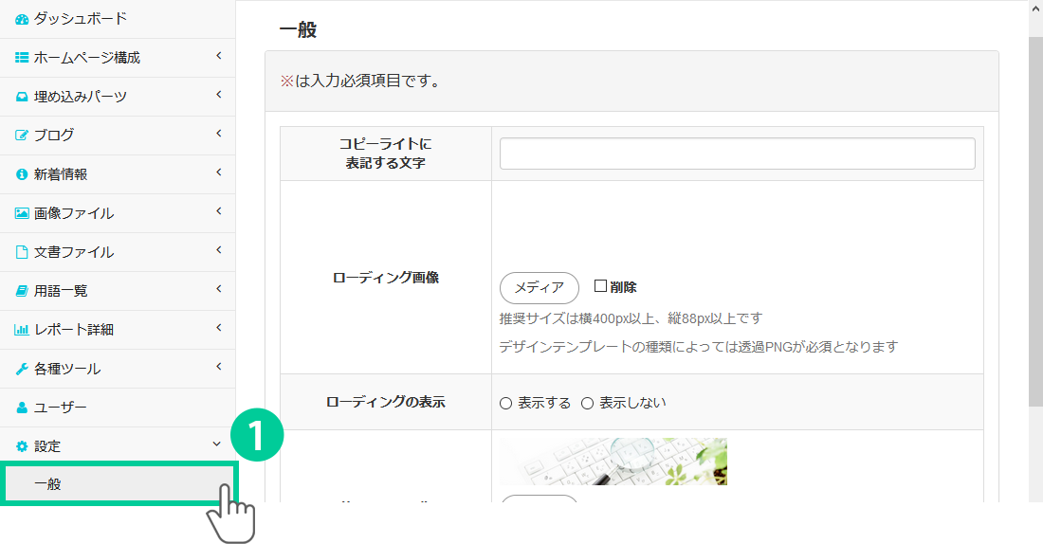
Task: Select the 表示する radio button
Action: 506,403
